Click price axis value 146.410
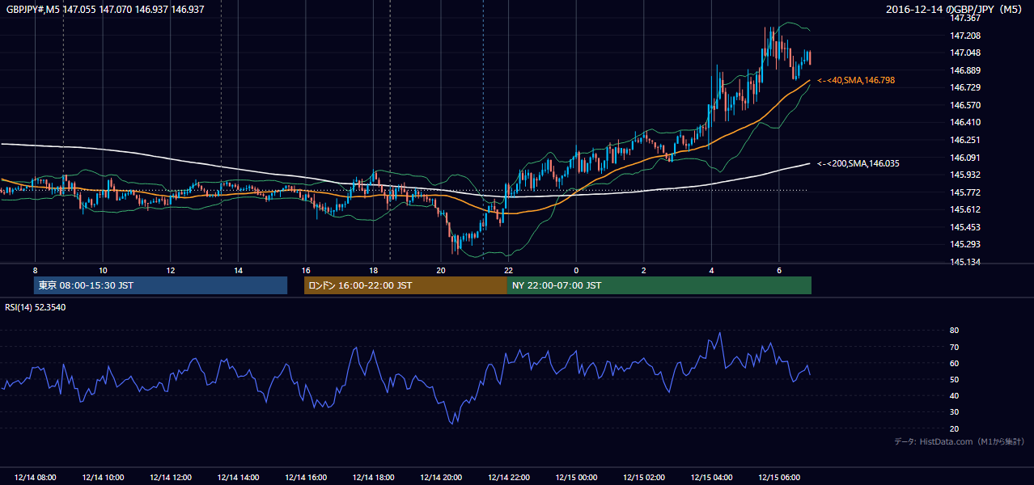This screenshot has height=485, width=1034. click(965, 122)
